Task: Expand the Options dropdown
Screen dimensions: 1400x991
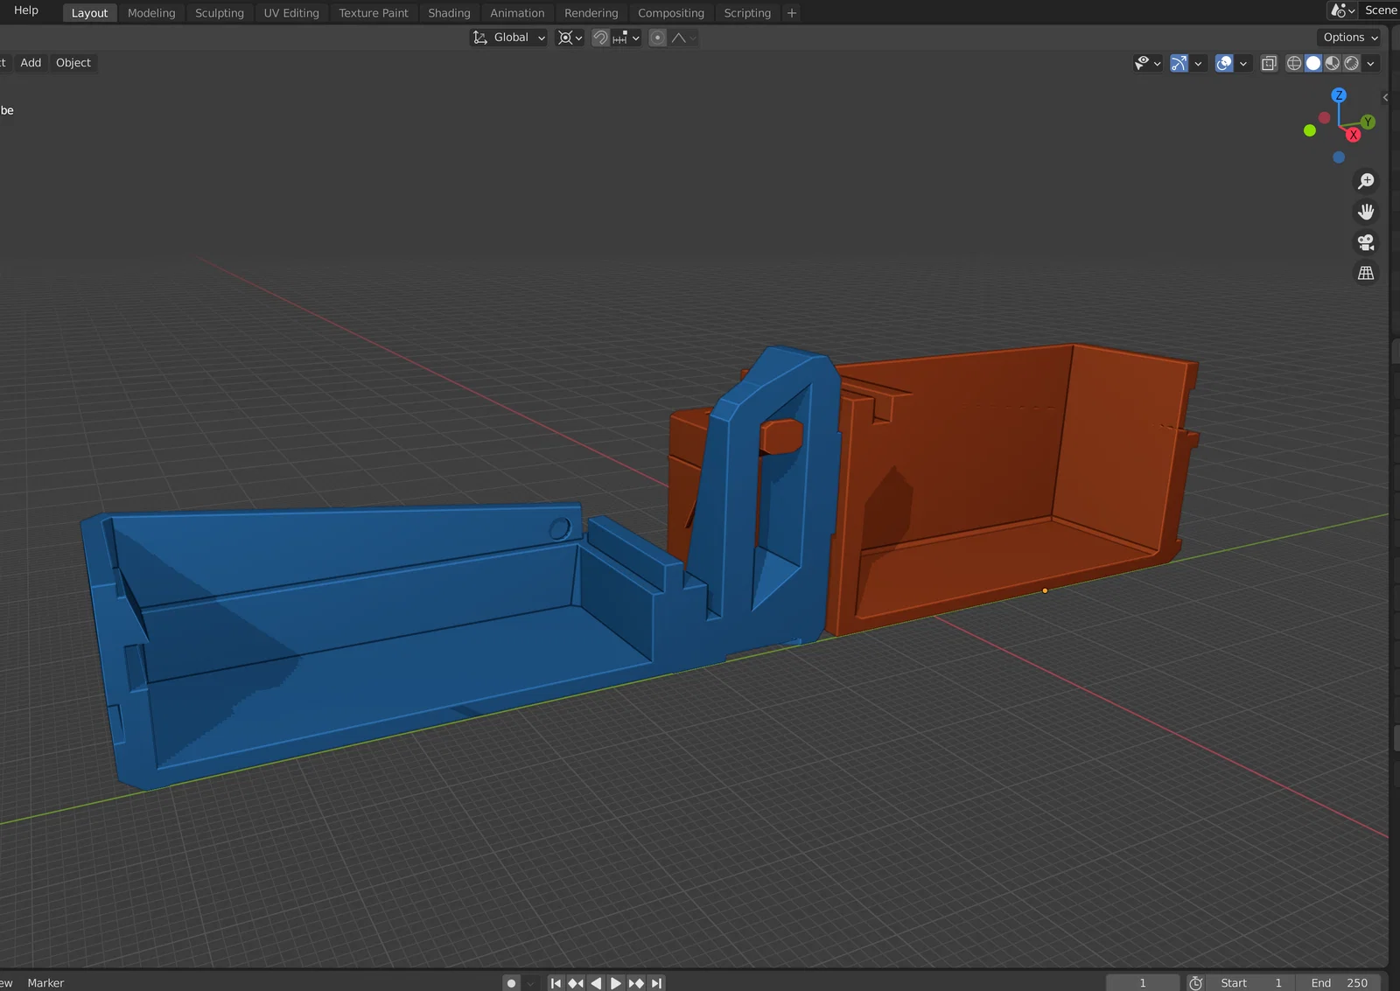Action: 1349,38
